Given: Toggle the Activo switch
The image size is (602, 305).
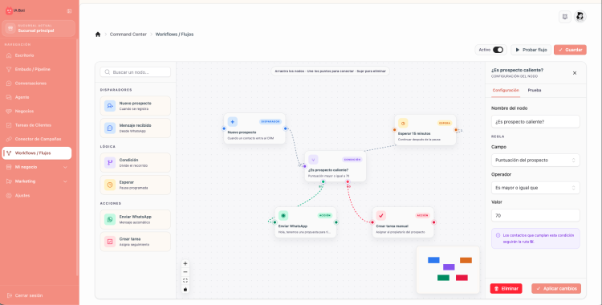Looking at the screenshot, I should [x=498, y=50].
